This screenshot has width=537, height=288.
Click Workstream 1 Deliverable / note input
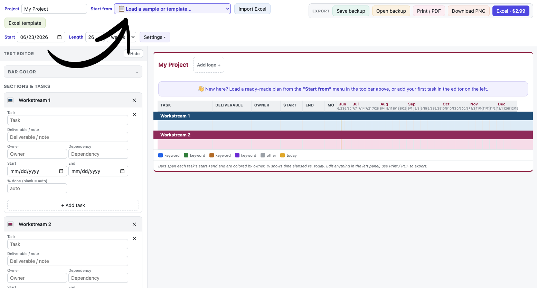68,137
